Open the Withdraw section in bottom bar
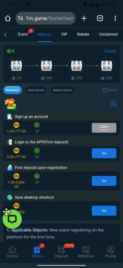123x268 pixels. point(86,252)
